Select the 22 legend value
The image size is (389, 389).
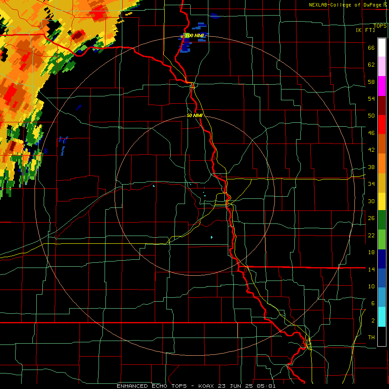click(x=371, y=235)
